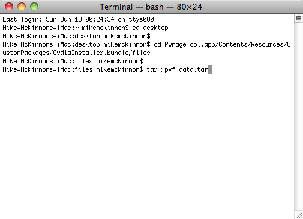This screenshot has height=219, width=303.
Task: Click the split pane icon above scrollbar
Action: (x=299, y=18)
